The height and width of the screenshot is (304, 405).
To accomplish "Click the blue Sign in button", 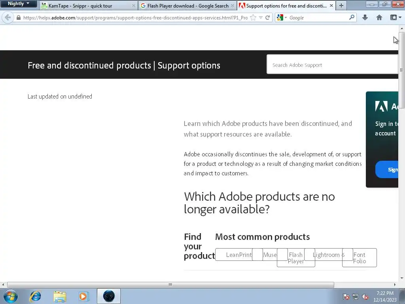I will point(387,169).
